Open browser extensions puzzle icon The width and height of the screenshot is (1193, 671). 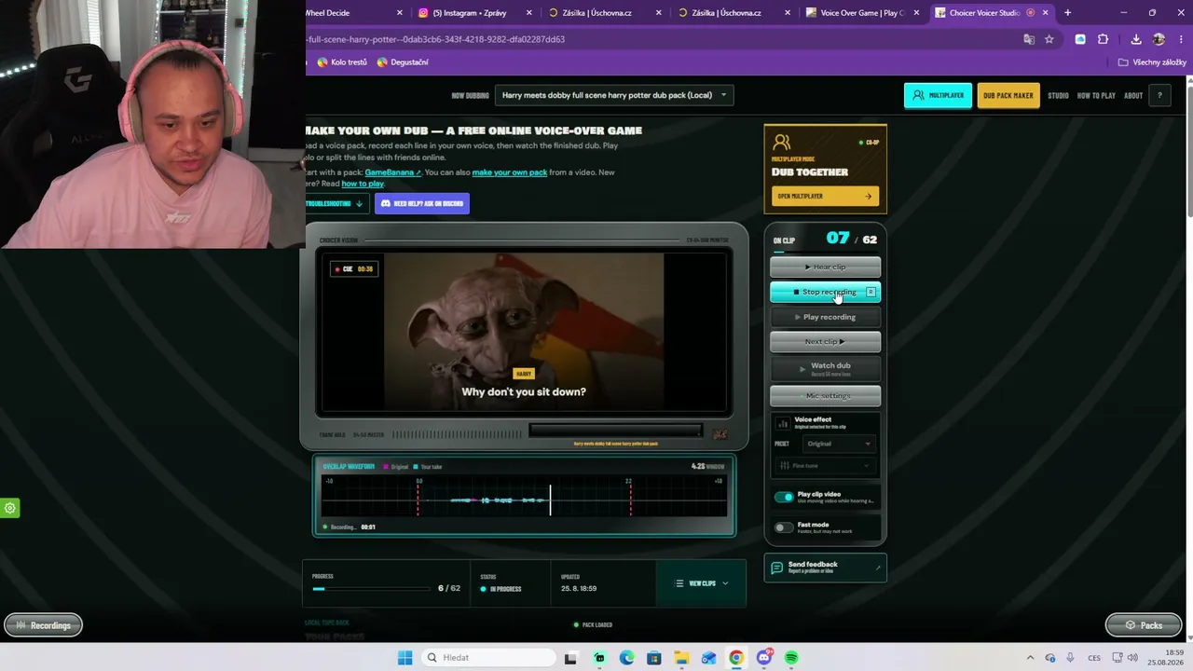(x=1104, y=39)
